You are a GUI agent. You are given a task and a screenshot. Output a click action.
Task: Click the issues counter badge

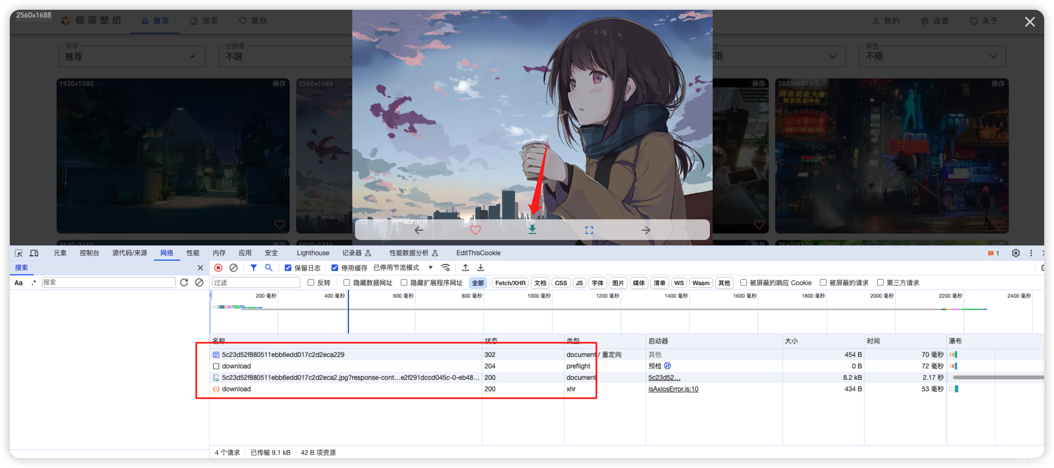coord(994,253)
